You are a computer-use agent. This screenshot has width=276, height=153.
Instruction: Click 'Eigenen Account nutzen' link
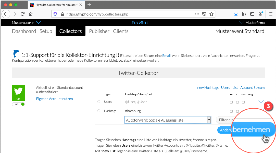tap(54, 99)
